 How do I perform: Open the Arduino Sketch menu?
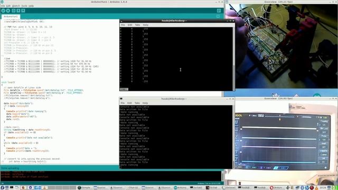[16, 6]
